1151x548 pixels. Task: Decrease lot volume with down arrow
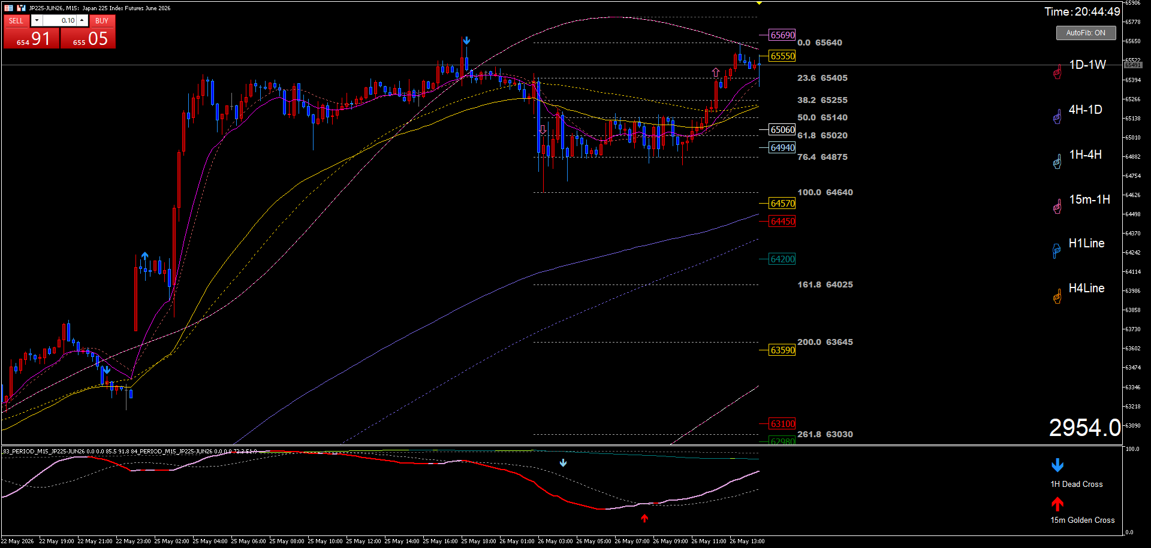tap(37, 20)
